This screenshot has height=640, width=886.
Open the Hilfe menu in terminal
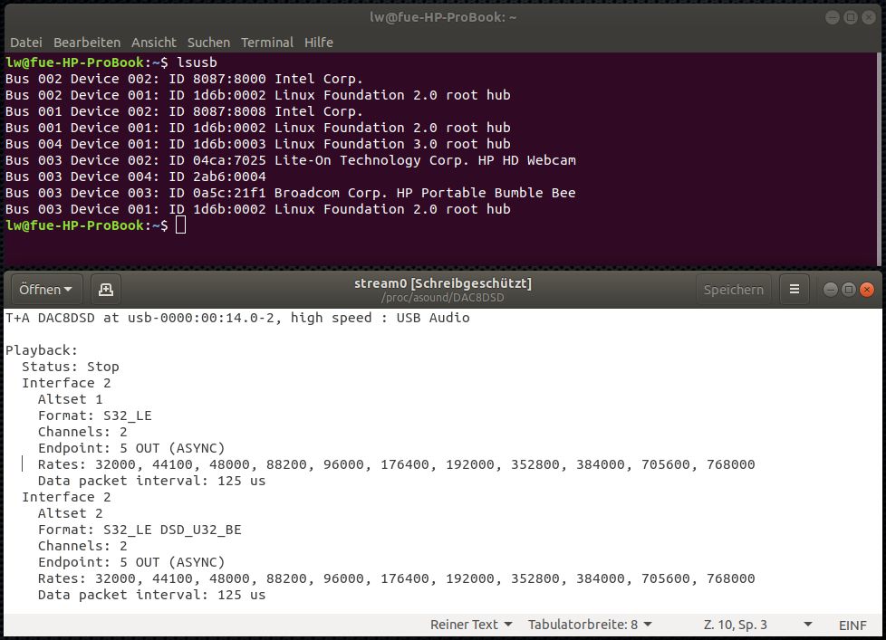(x=319, y=43)
